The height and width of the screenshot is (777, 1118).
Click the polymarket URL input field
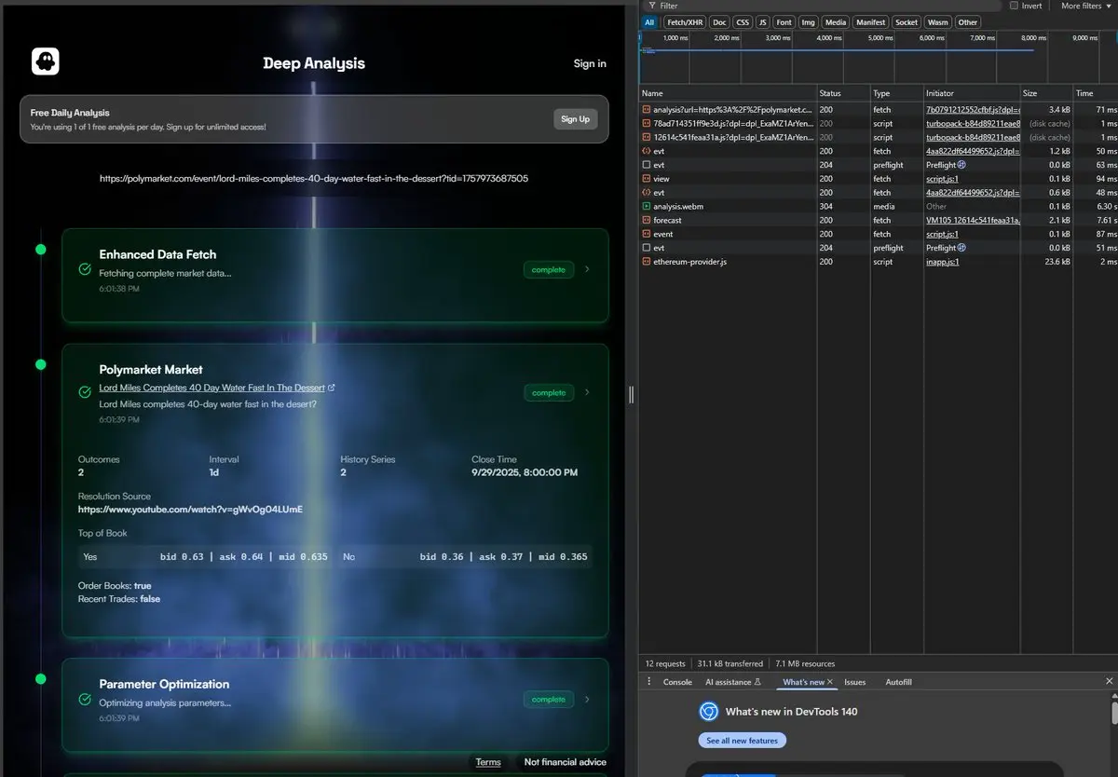(x=314, y=178)
